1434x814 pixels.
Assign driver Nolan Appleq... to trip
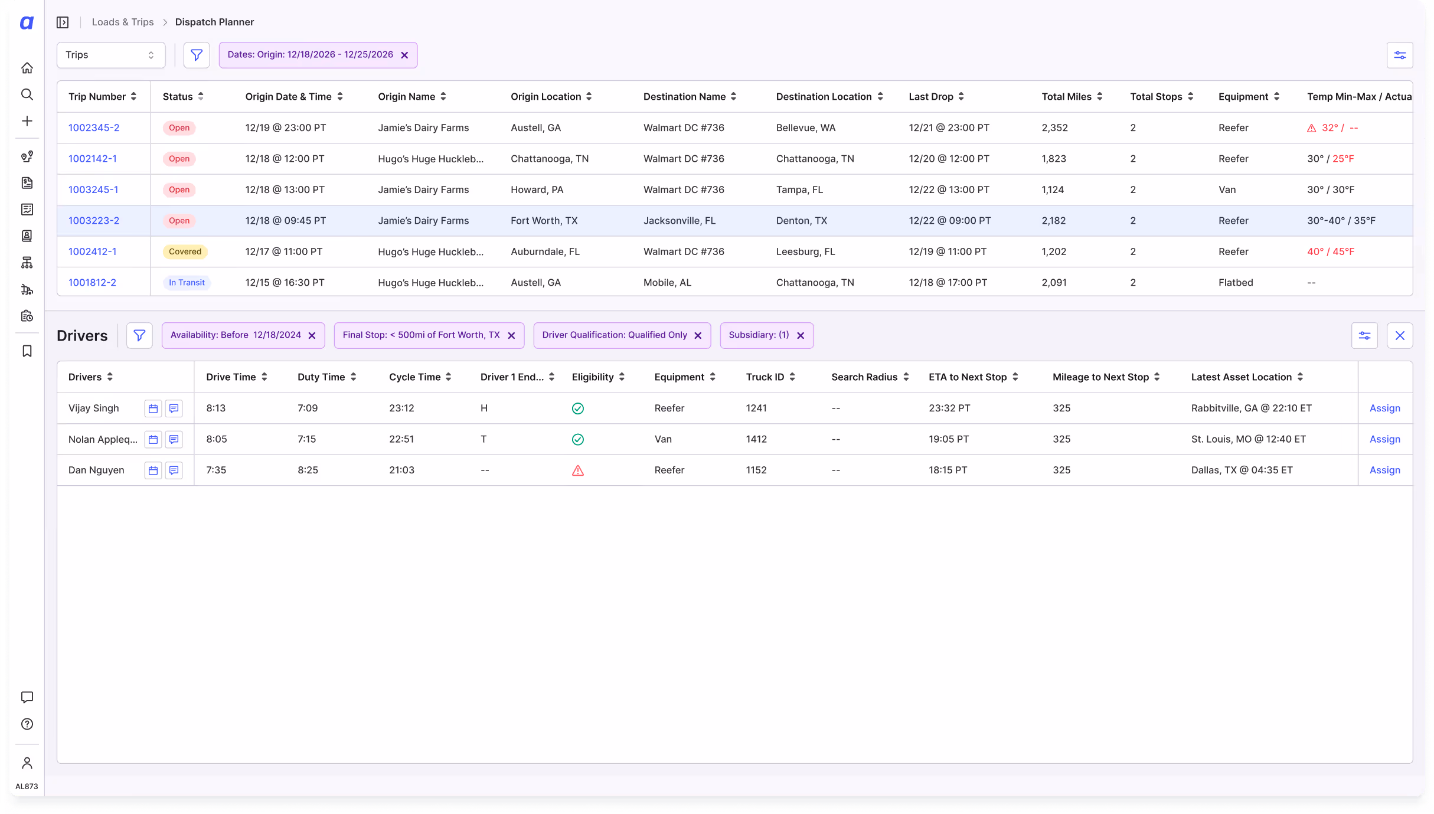(1384, 439)
